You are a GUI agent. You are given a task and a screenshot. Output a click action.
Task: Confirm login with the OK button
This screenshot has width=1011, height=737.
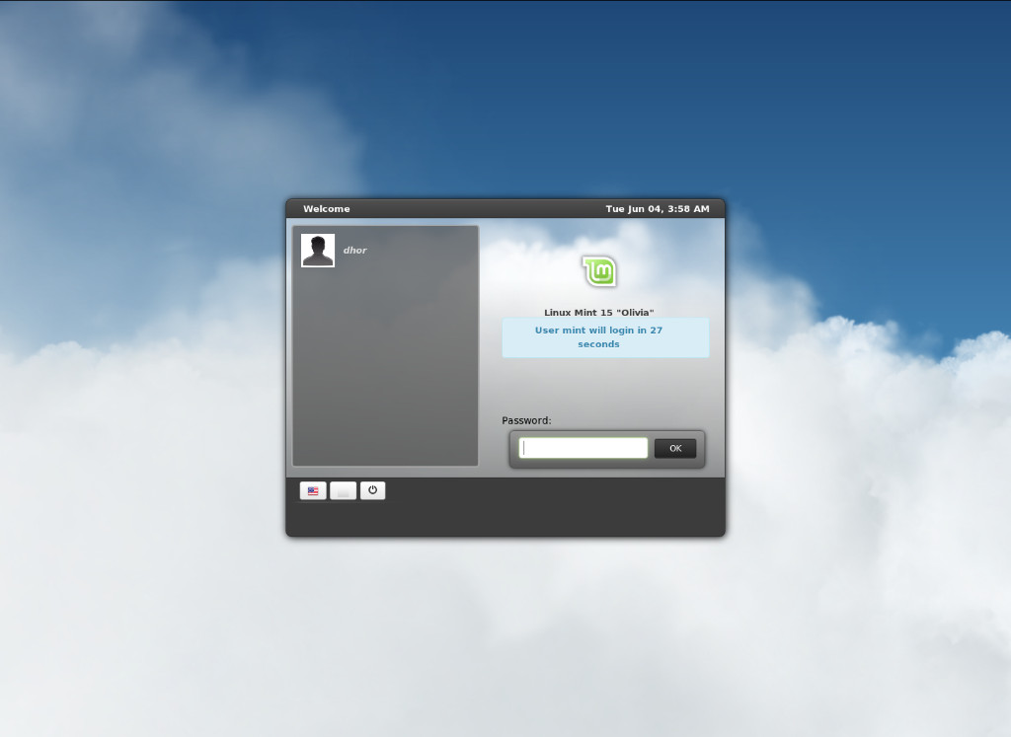(675, 448)
